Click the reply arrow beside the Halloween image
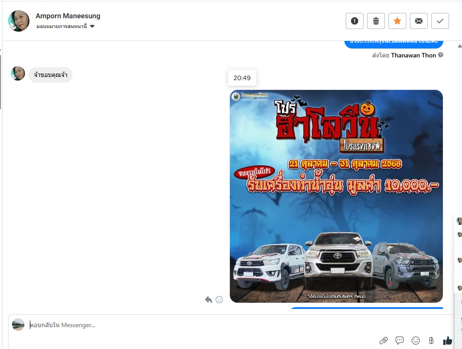Viewport: 462px width, 349px height. coord(209,300)
